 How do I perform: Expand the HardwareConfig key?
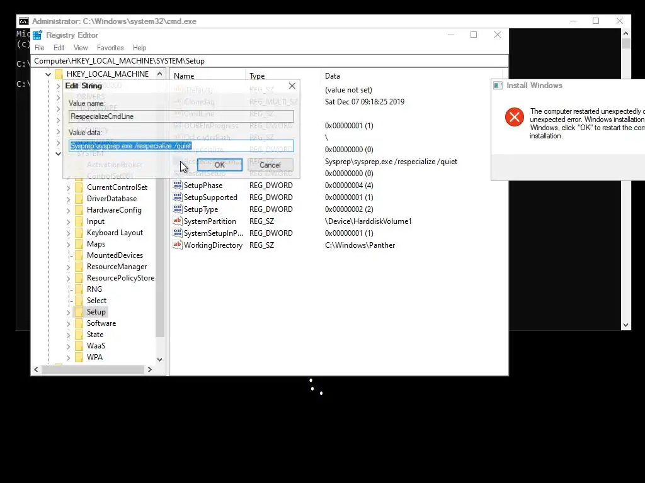tap(68, 210)
